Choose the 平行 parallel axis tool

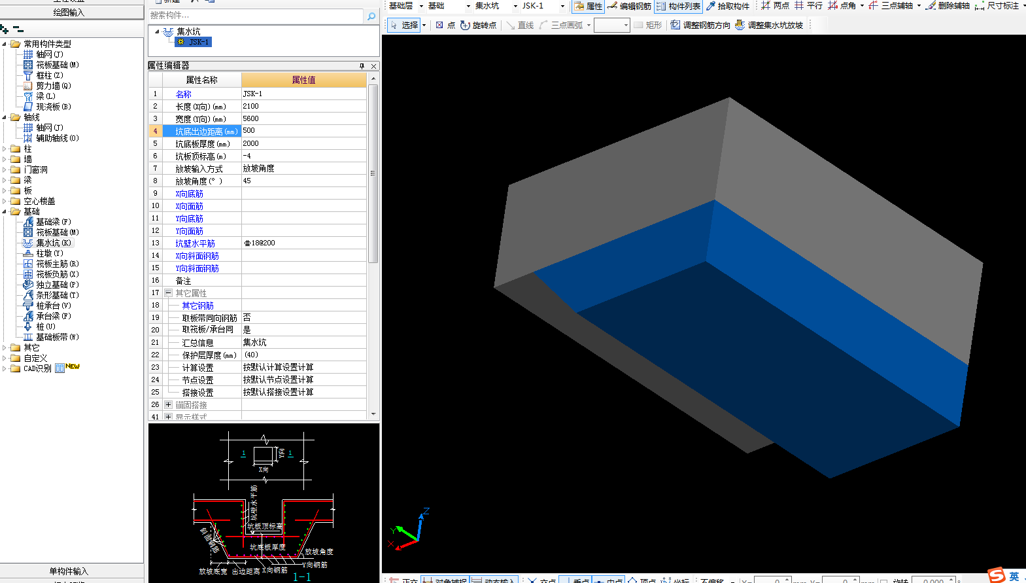tap(808, 6)
